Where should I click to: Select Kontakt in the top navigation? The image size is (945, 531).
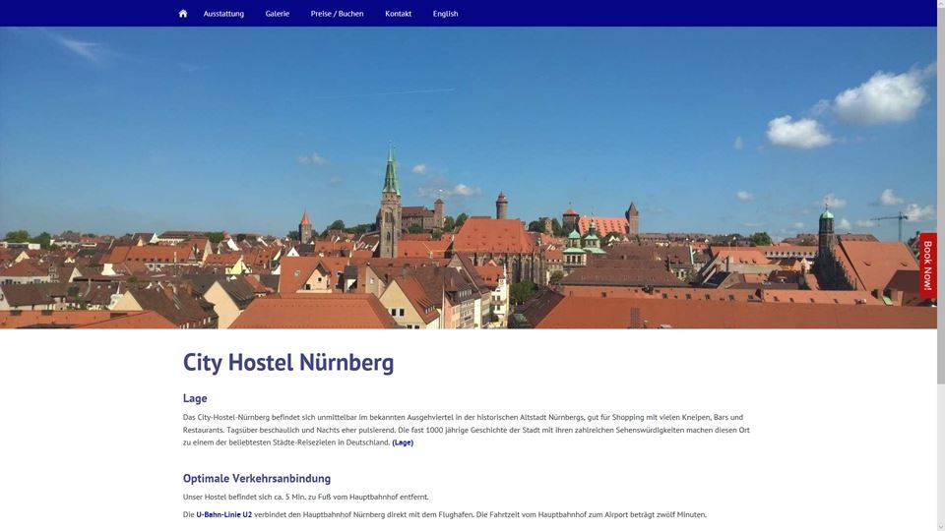pos(399,14)
